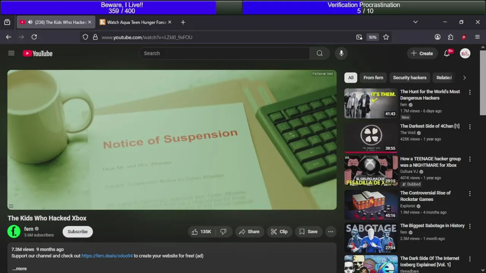Expand the description with ...more
The width and height of the screenshot is (486, 273).
[x=19, y=268]
